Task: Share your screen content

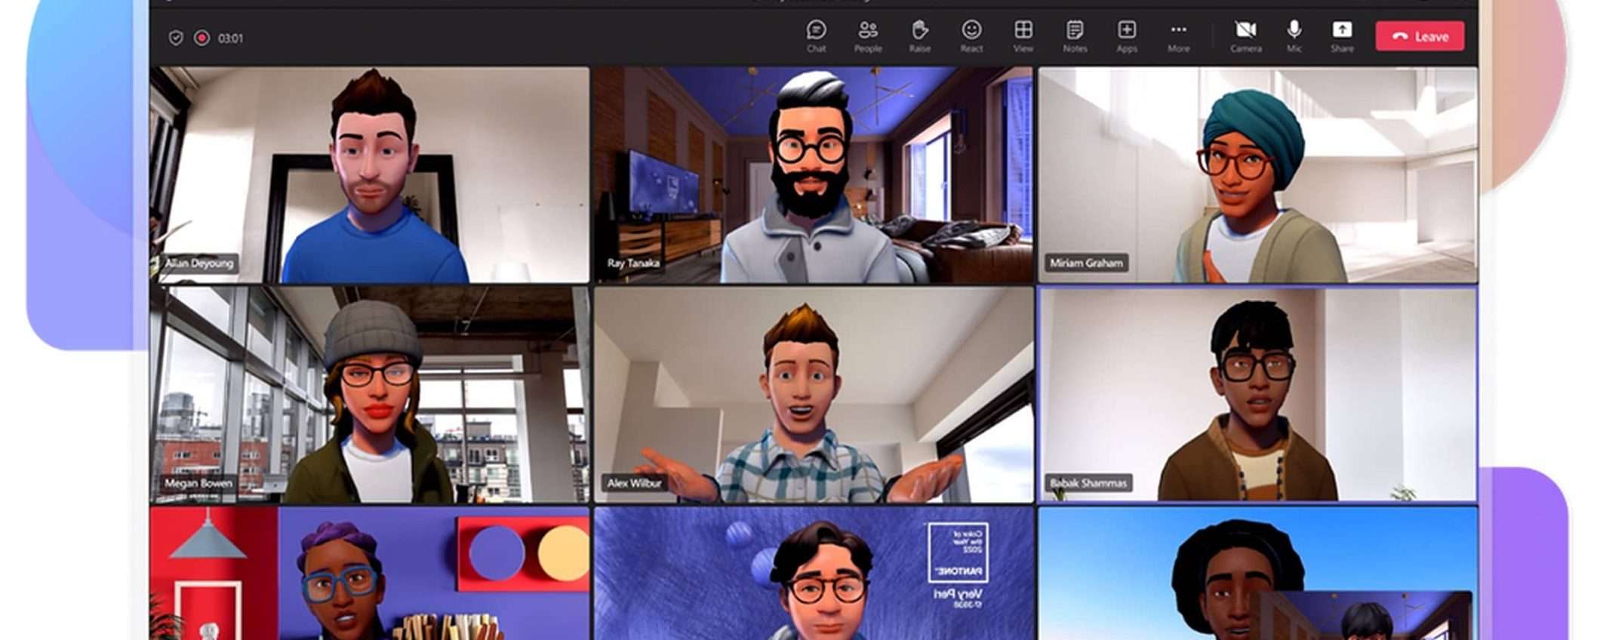Action: tap(1341, 35)
